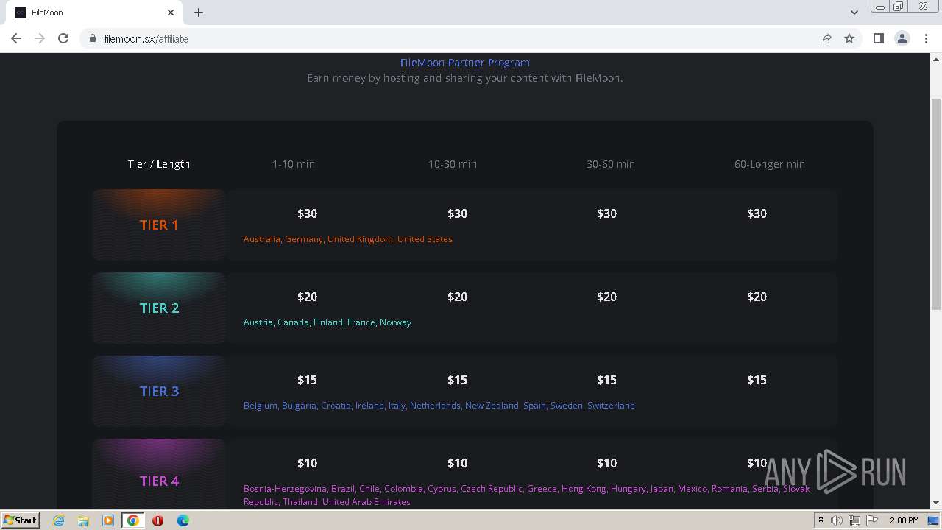Open Microsoft Edge taskbar icon

click(x=183, y=520)
